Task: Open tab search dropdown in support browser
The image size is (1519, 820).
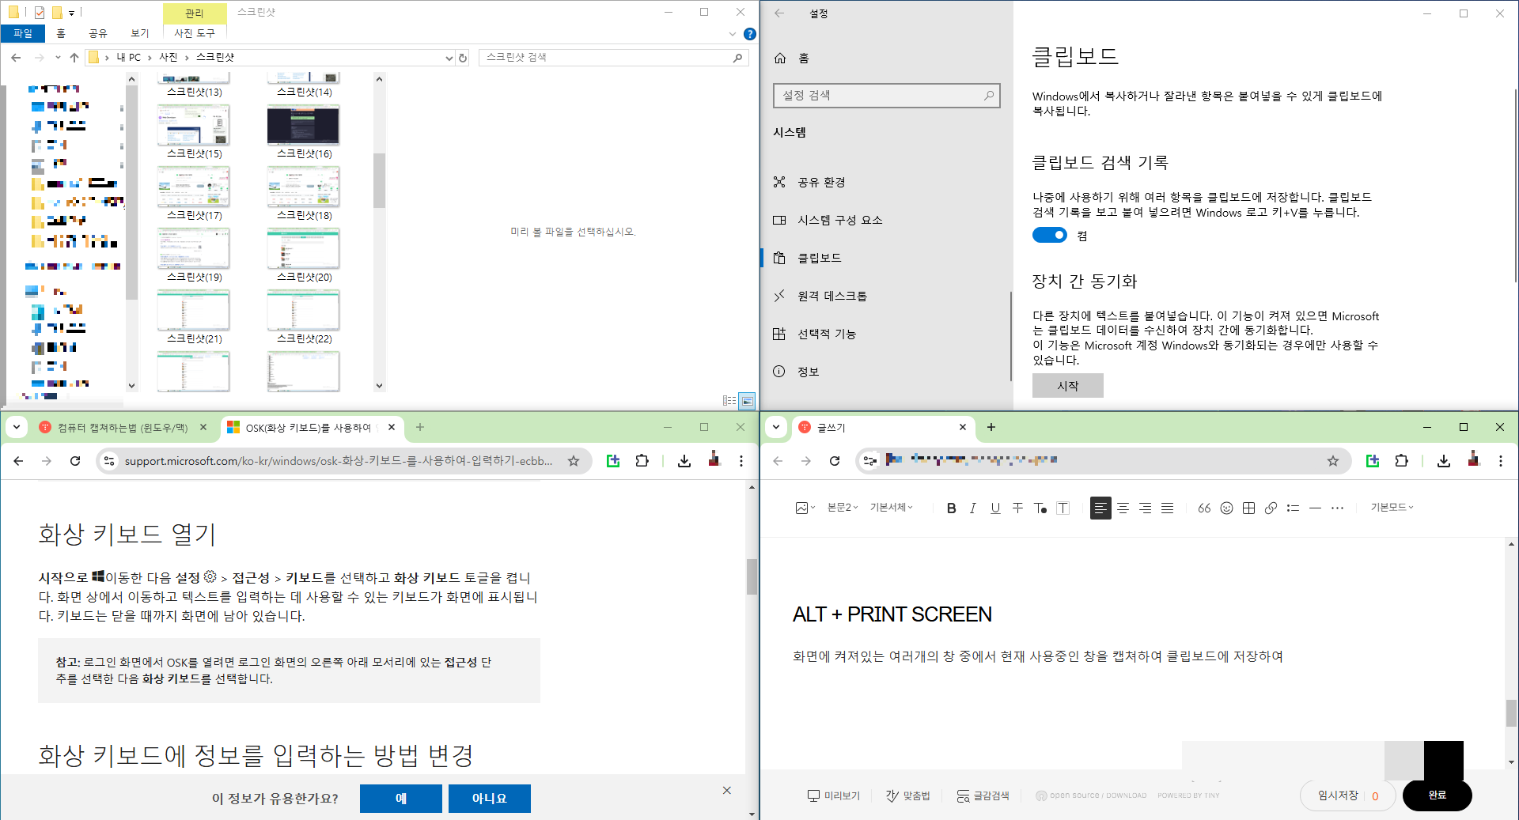Action: click(17, 427)
